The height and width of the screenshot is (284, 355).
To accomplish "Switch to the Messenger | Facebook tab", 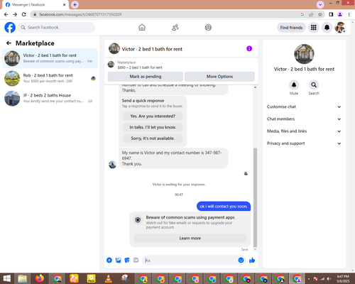I will coord(35,5).
